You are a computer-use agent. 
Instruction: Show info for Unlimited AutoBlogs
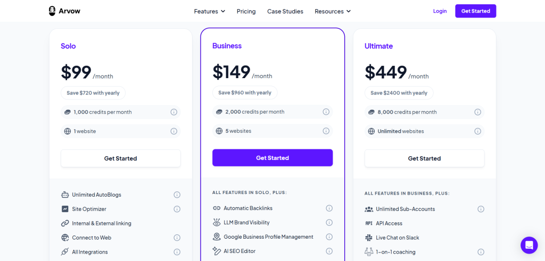point(177,195)
